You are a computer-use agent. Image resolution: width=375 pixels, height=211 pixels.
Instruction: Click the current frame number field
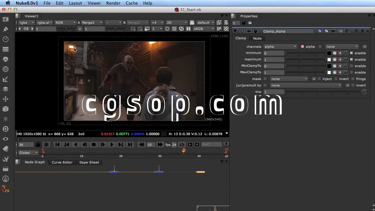click(x=26, y=144)
